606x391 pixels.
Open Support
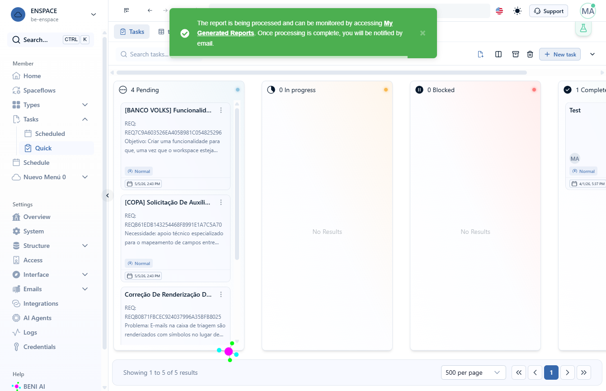pos(549,11)
